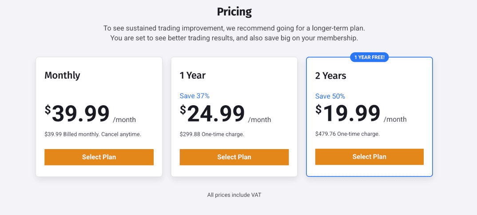Click the 2 Years plan heading

coord(330,76)
